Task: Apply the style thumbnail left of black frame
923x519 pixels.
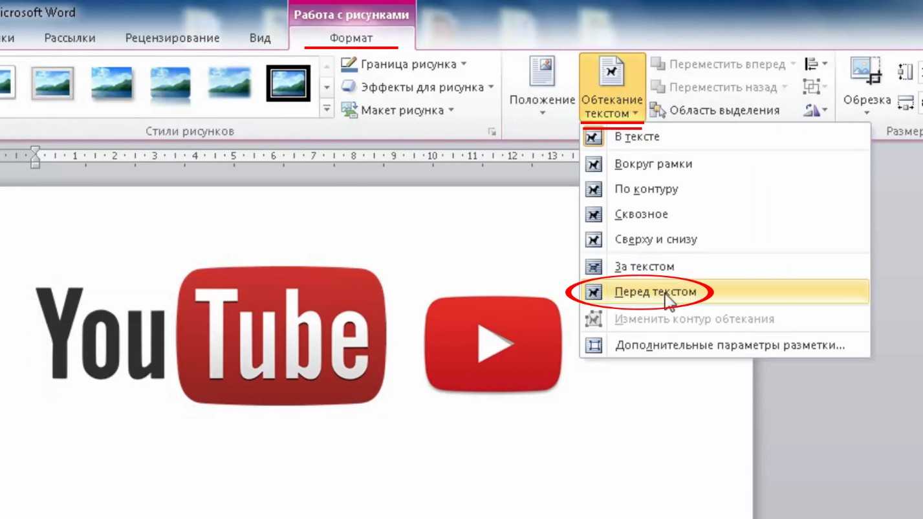Action: (229, 82)
